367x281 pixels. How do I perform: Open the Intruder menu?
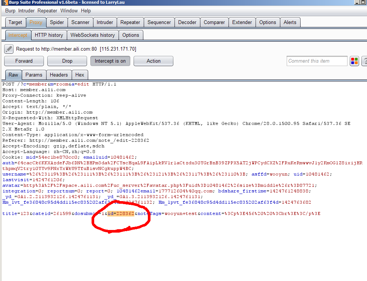point(26,11)
